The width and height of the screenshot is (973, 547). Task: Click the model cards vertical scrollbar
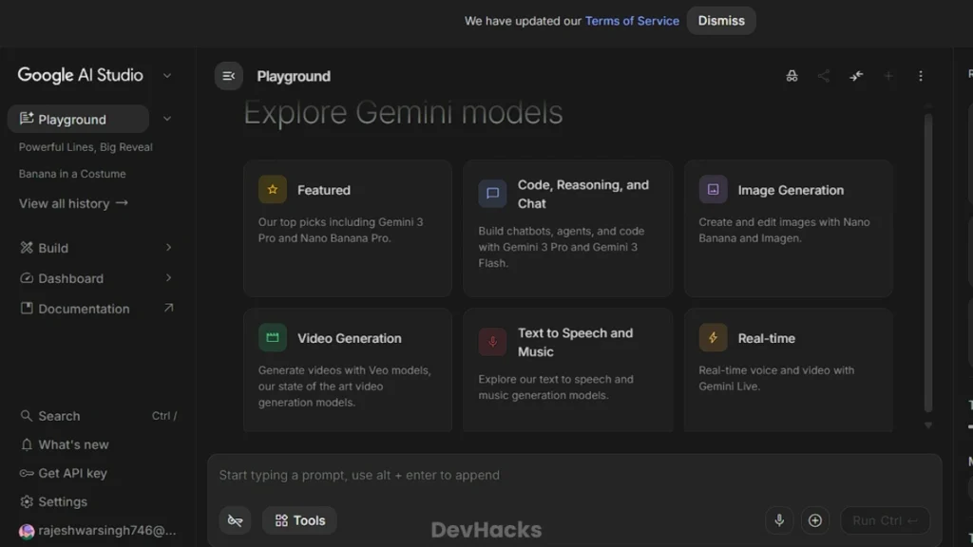[x=928, y=262]
